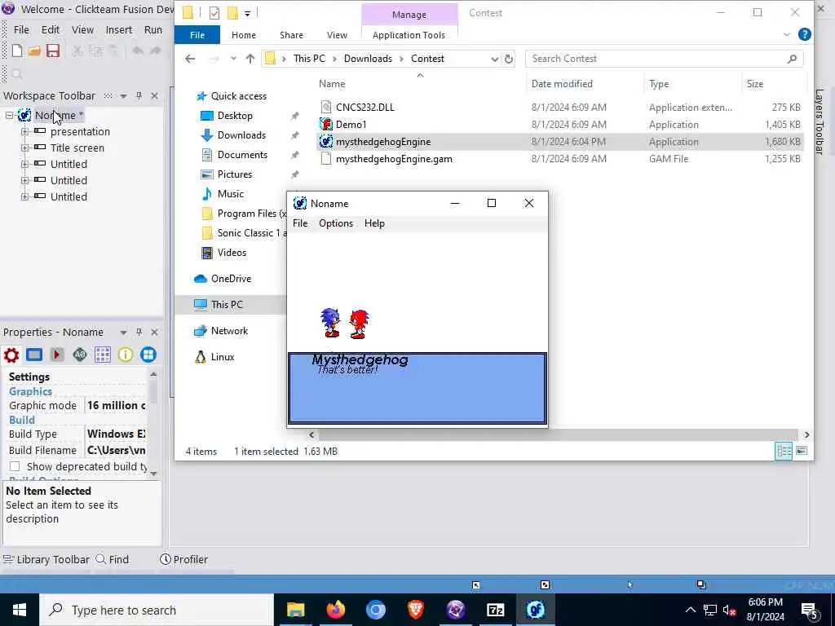Open the Profiler panel tab
The image size is (835, 626).
[183, 559]
